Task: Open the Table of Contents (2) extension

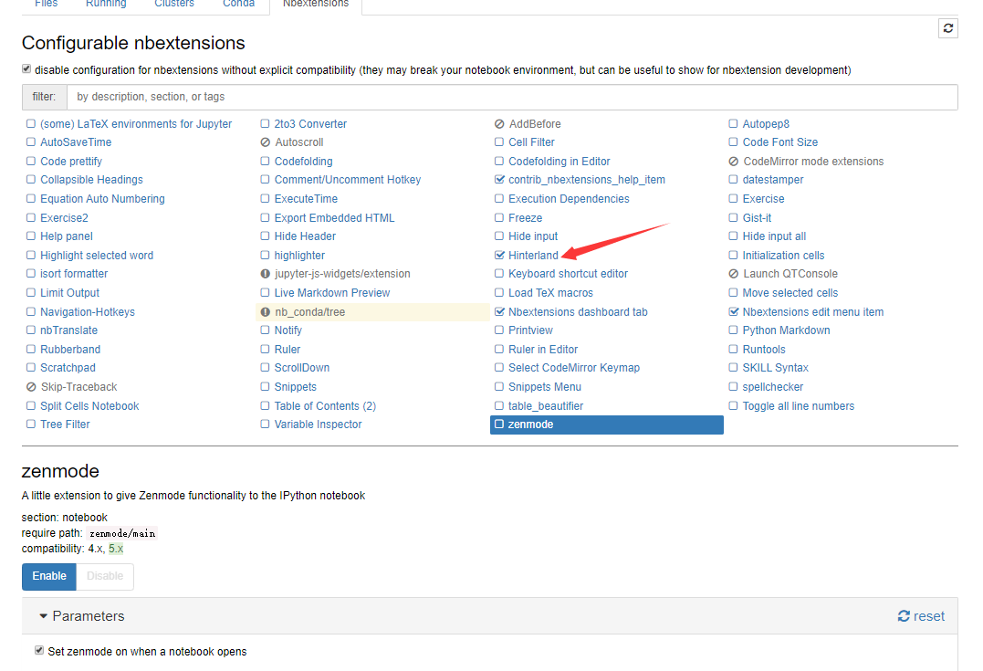Action: (325, 406)
